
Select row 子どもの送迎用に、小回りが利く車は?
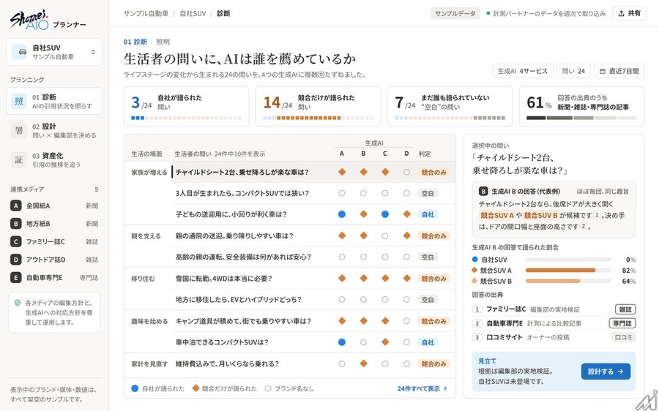coord(313,214)
